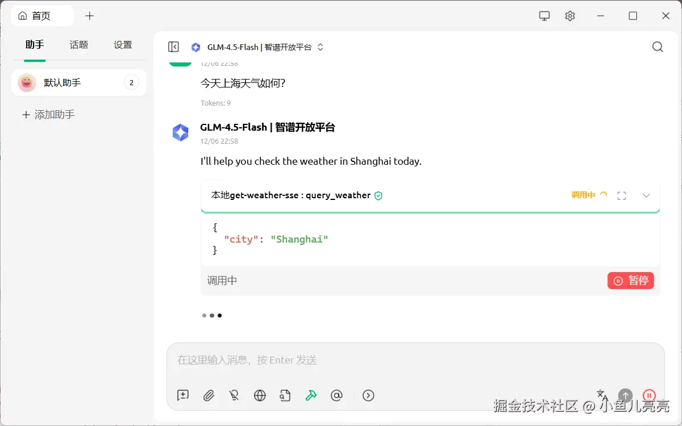This screenshot has height=426, width=682.
Task: Open the 首页 home tab
Action: (x=43, y=16)
